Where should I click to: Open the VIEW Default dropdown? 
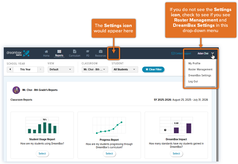pos(61,69)
